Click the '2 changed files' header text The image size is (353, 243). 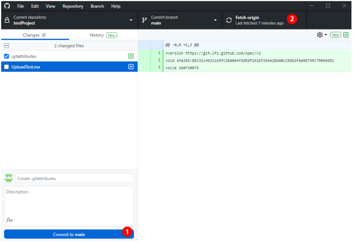[x=69, y=46]
